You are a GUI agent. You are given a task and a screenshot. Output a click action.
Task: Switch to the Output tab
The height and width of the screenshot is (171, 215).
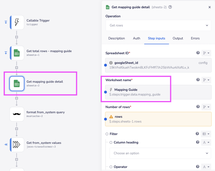click(178, 38)
